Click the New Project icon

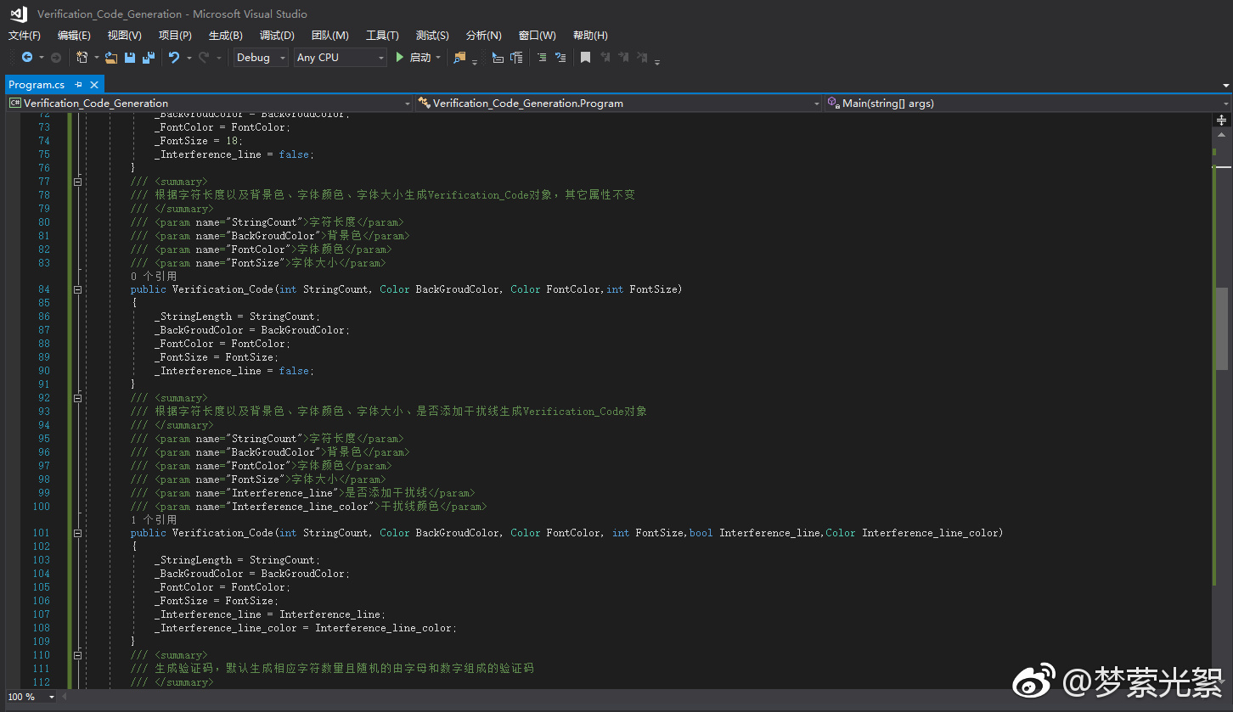tap(82, 58)
